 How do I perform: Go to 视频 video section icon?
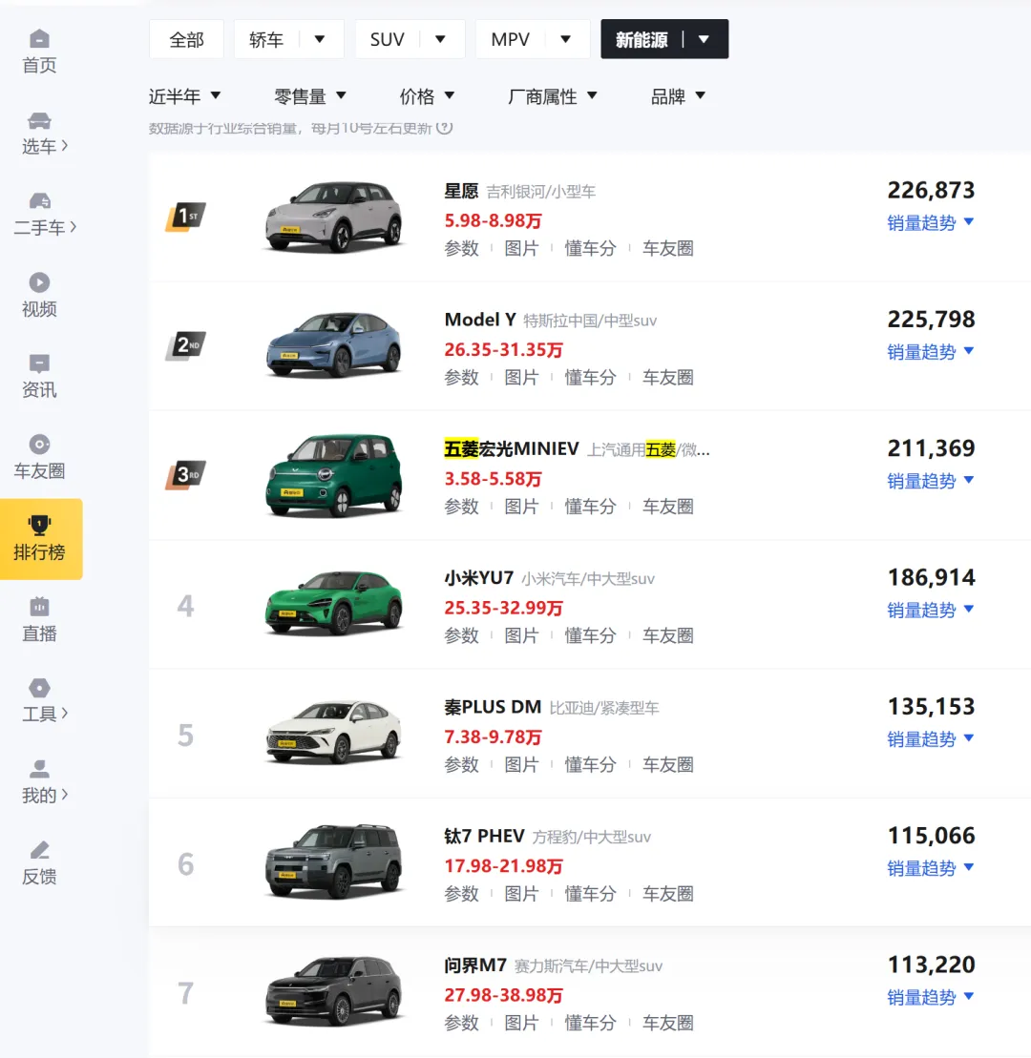(39, 282)
